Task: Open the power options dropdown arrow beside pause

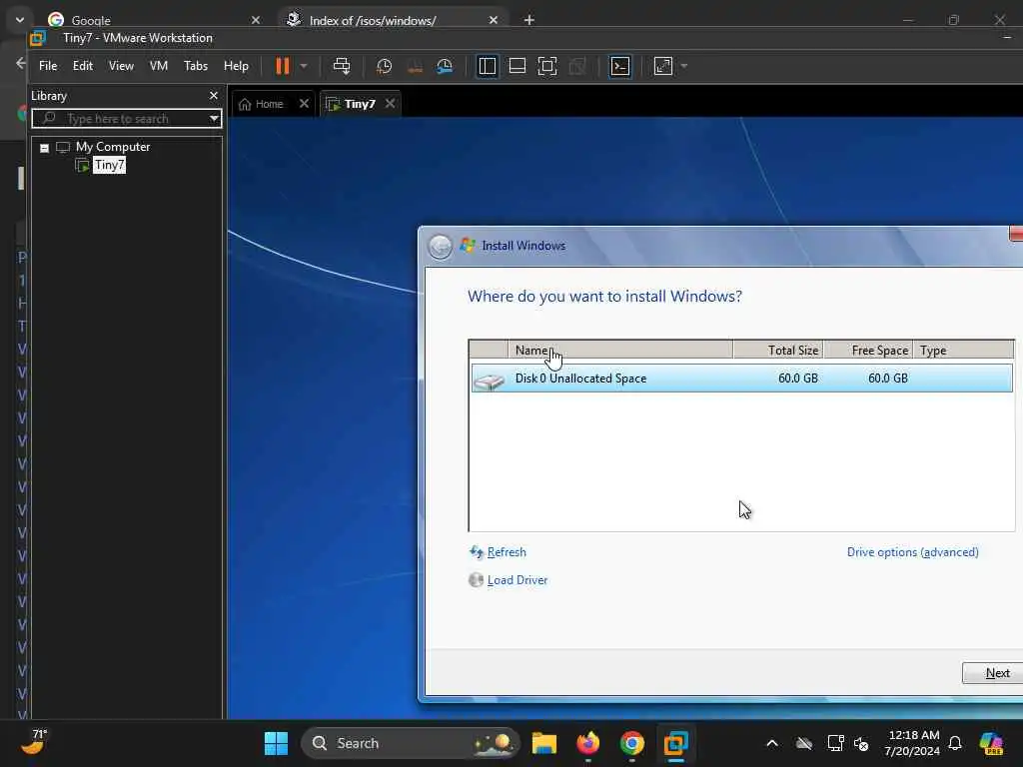Action: point(304,66)
